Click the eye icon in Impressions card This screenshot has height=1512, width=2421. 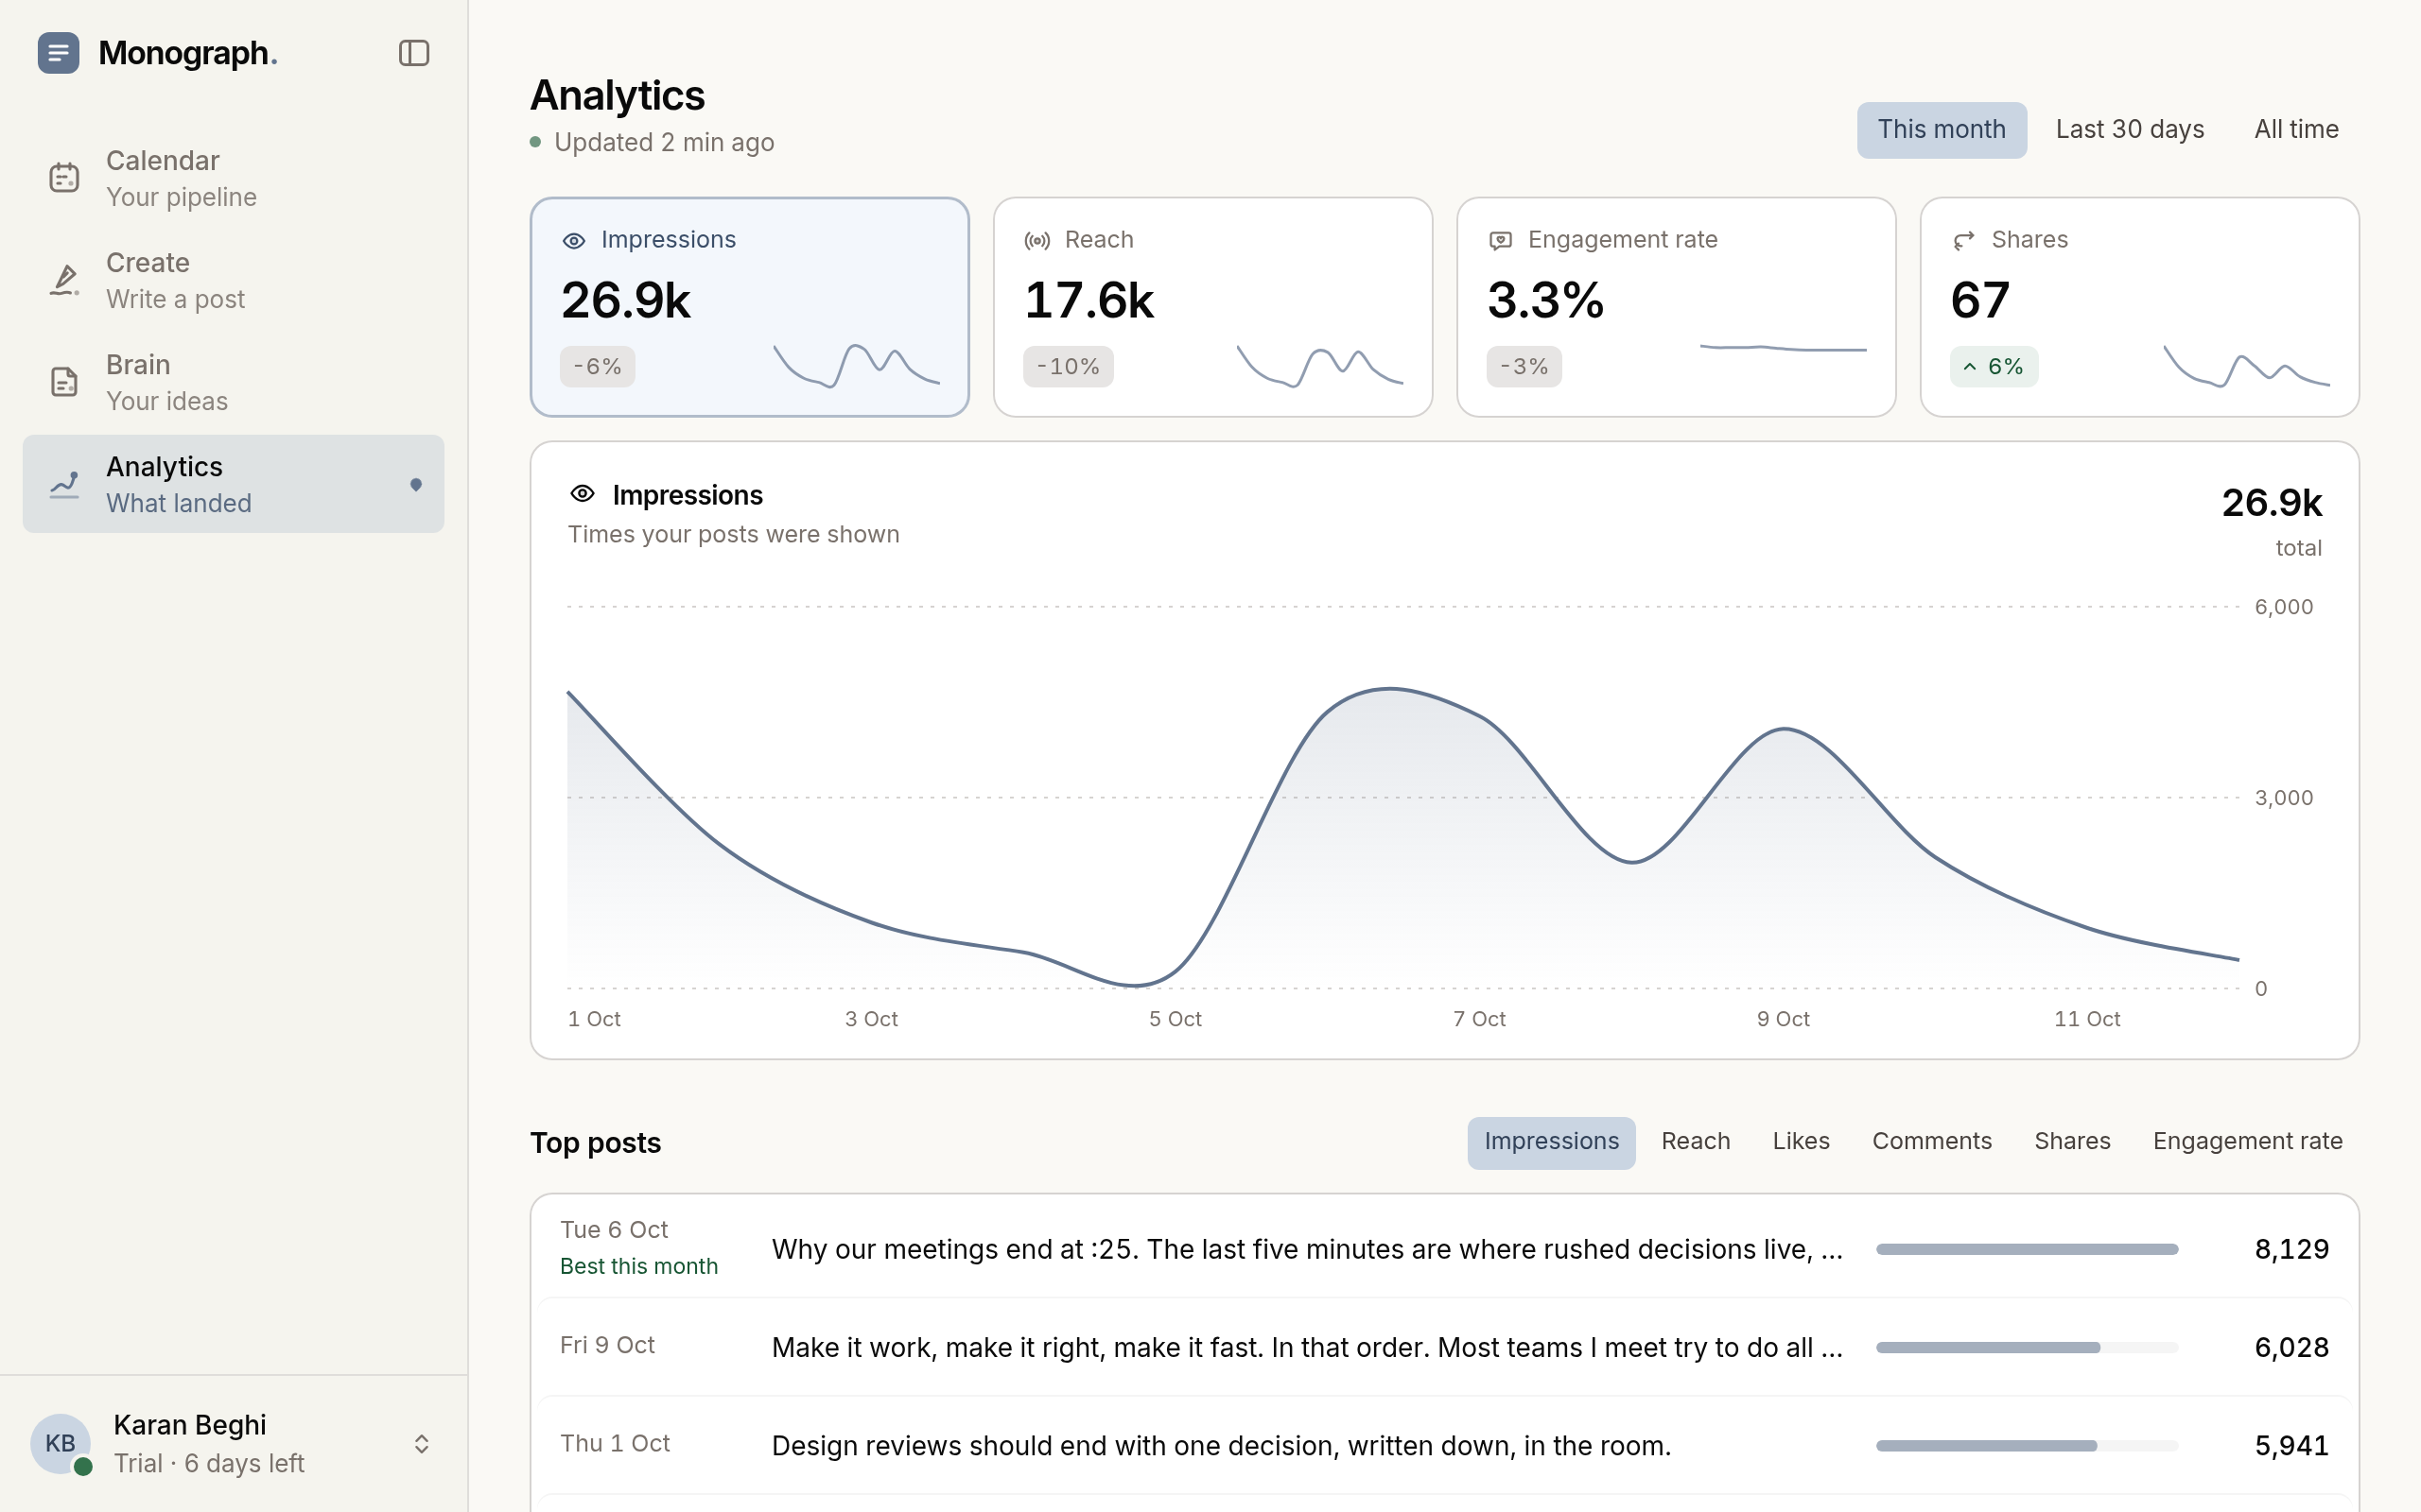point(573,241)
